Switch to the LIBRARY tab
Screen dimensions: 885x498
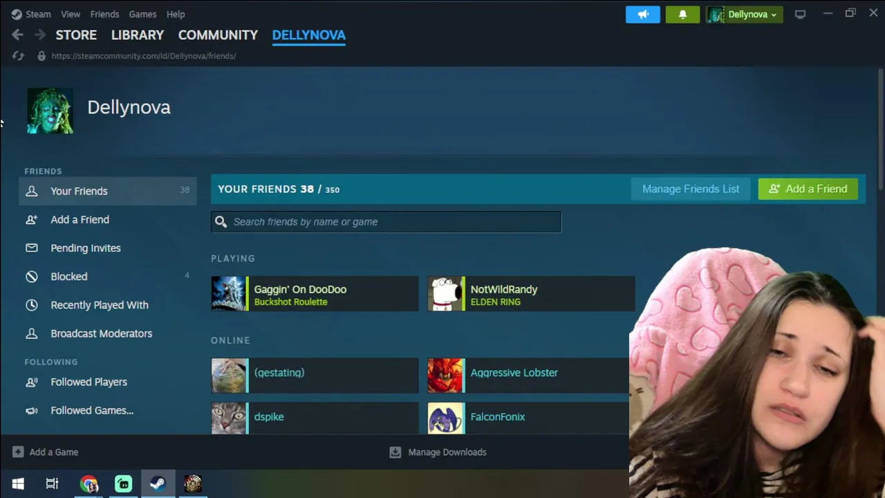[138, 35]
